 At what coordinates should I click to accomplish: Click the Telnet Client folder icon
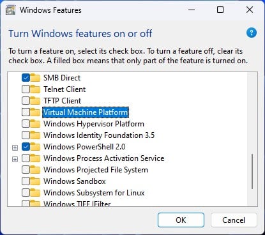(35, 89)
